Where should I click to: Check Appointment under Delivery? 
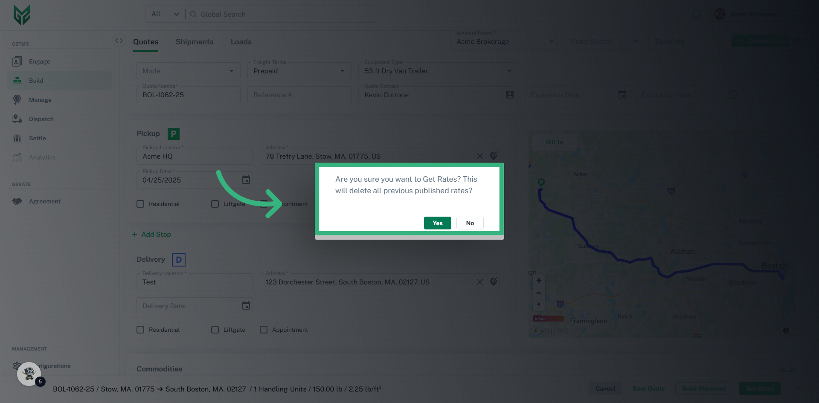pyautogui.click(x=264, y=330)
